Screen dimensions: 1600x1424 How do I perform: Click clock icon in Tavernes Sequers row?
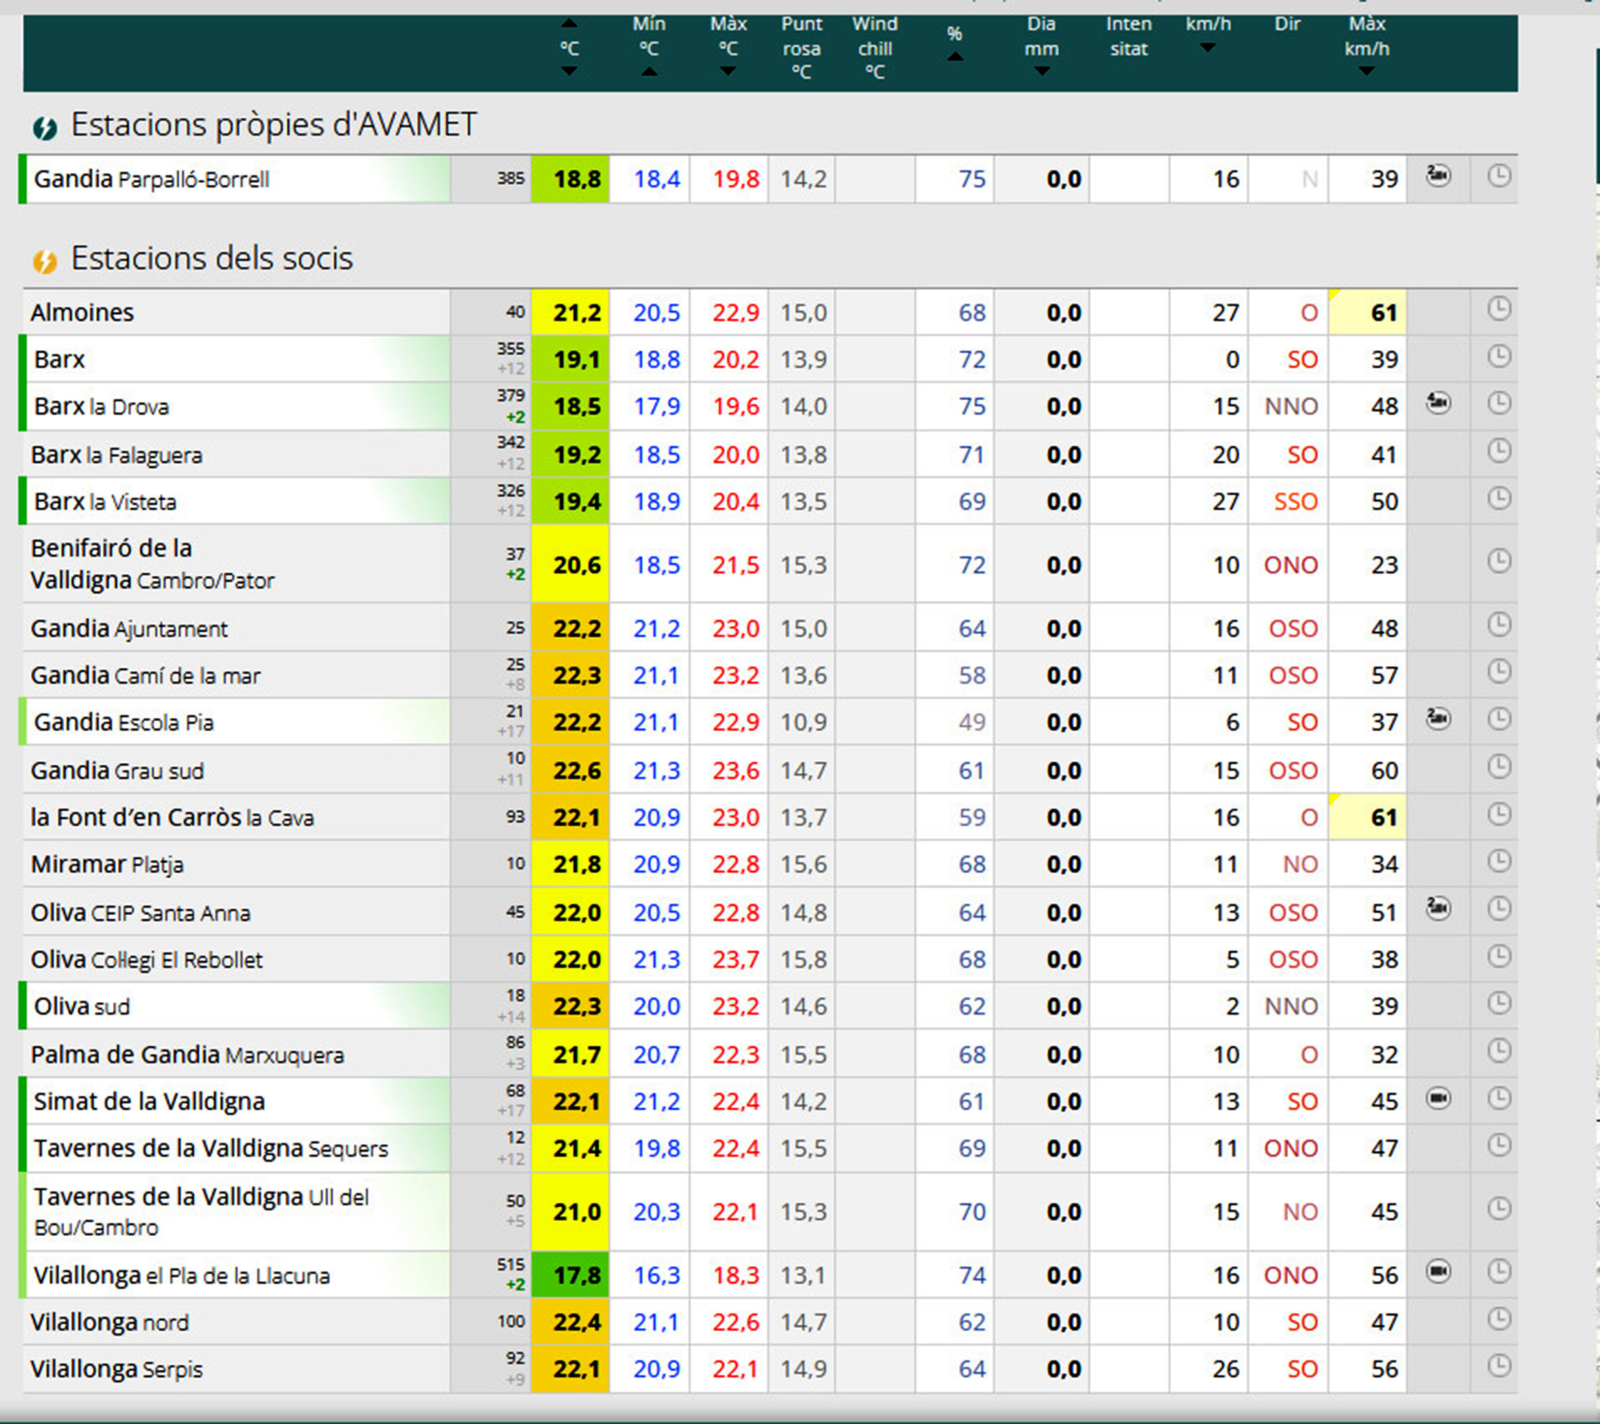1498,1146
